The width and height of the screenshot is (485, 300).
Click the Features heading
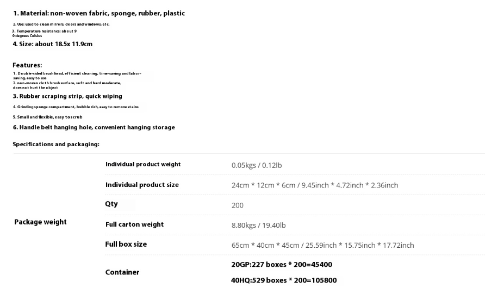[x=27, y=65]
